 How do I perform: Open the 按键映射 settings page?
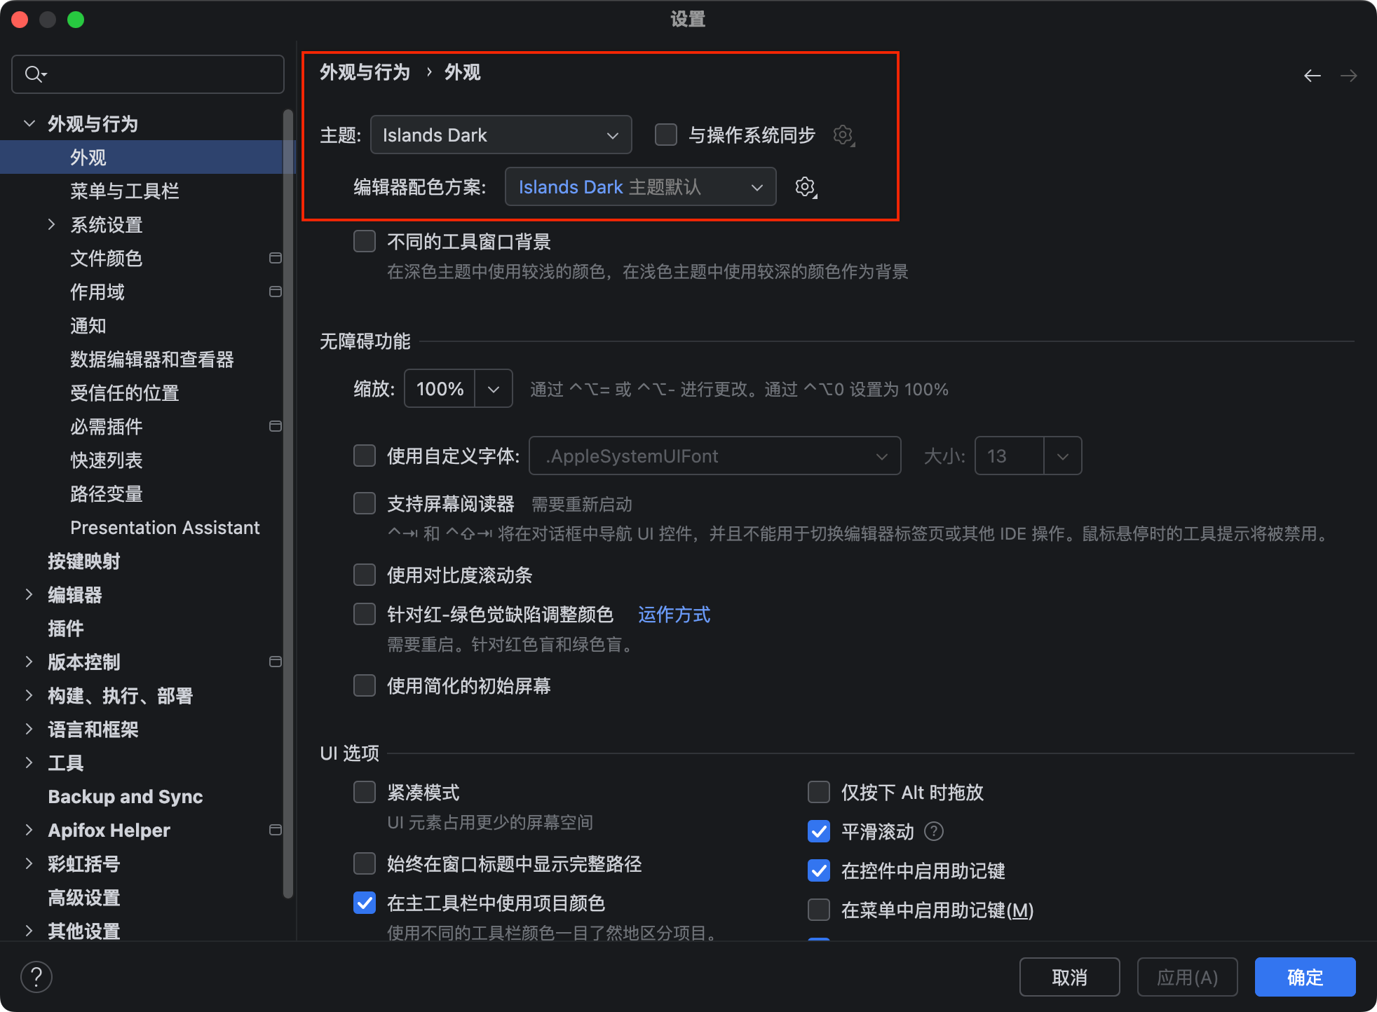pos(83,561)
